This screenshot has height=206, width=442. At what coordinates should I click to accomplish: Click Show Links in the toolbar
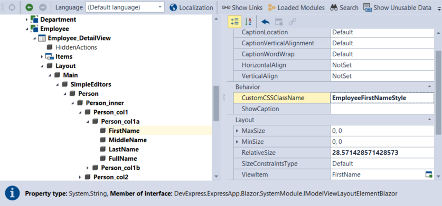[x=242, y=7]
